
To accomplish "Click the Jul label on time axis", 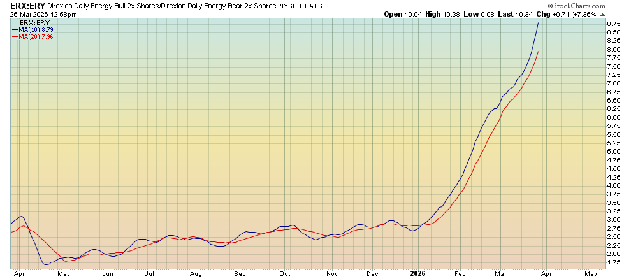I will 150,274.
